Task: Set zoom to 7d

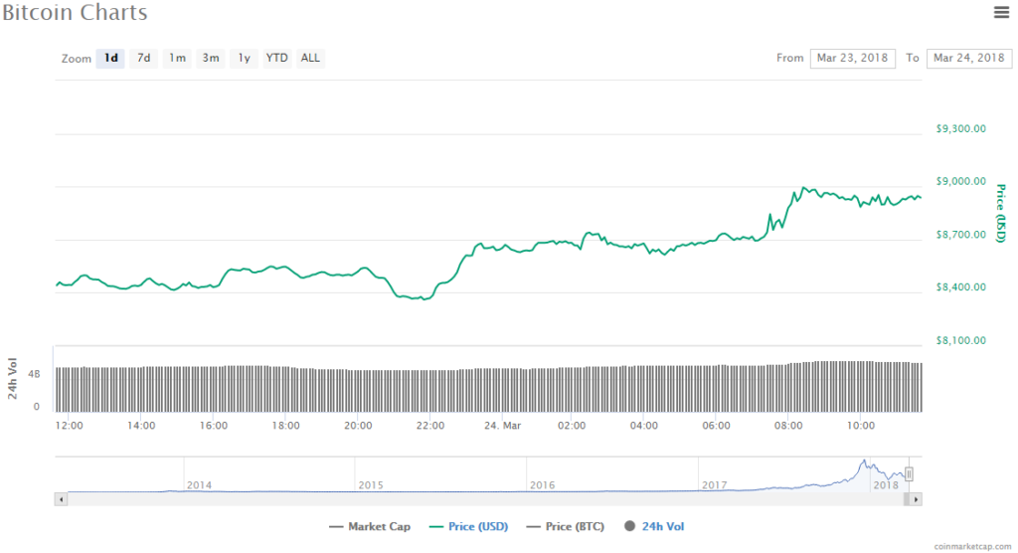Action: [x=144, y=59]
